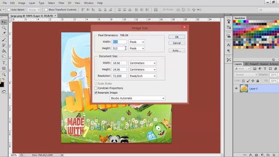Filter layers by type layers
Screen dimensions: 279x157
click(265, 69)
